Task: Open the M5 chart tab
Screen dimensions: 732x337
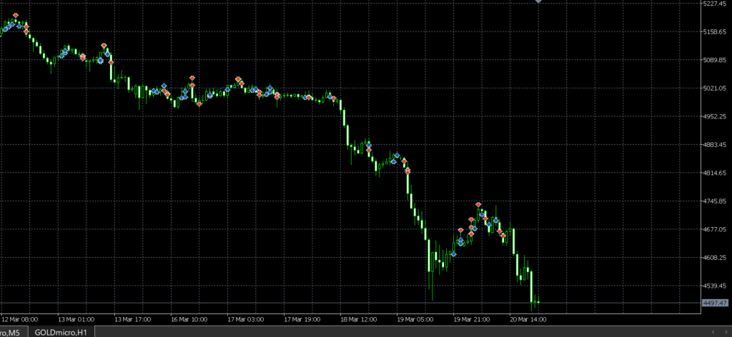Action: [13, 332]
